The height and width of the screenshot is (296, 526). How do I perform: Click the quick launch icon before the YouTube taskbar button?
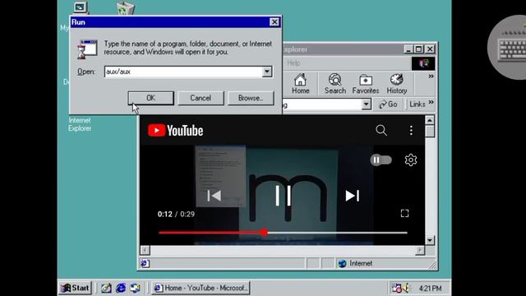point(135,288)
